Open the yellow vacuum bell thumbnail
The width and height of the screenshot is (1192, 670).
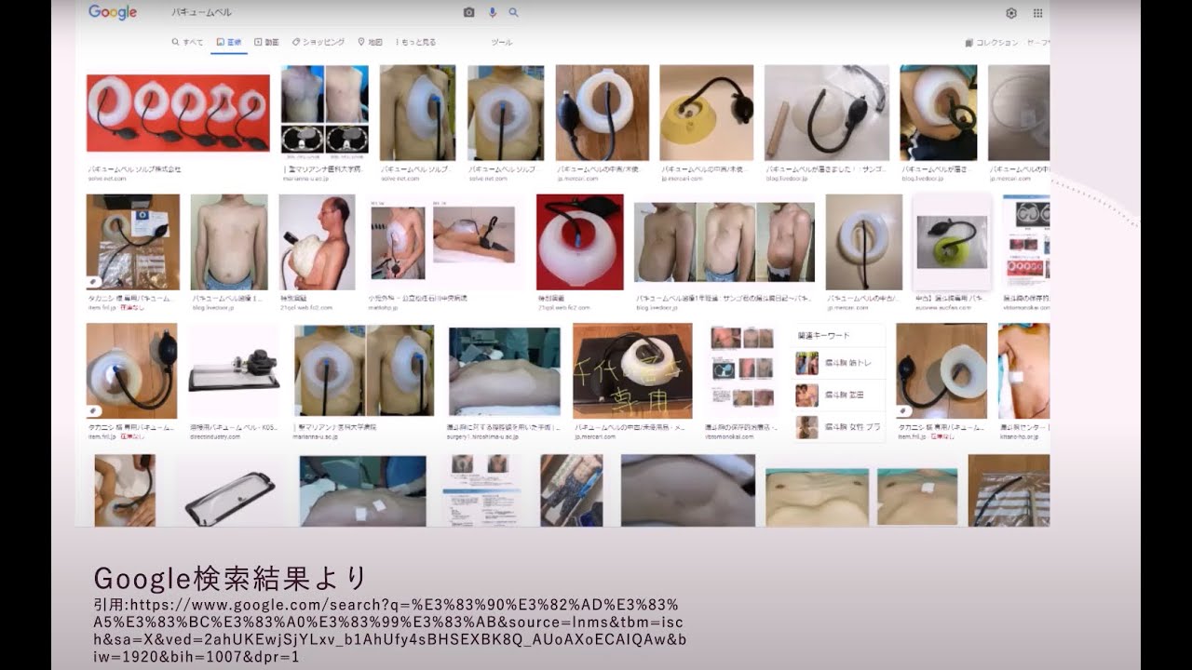[706, 113]
